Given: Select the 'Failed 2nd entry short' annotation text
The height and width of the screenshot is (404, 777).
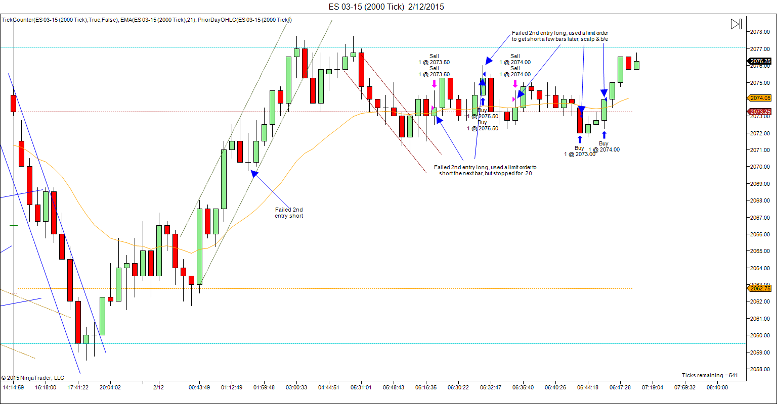Looking at the screenshot, I should (x=289, y=213).
